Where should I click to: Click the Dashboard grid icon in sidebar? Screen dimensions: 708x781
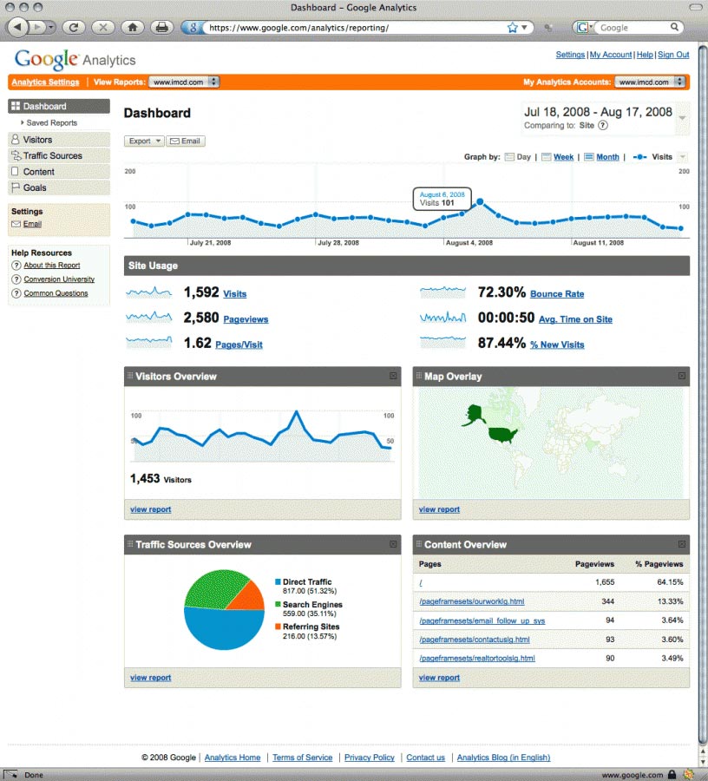coord(16,106)
